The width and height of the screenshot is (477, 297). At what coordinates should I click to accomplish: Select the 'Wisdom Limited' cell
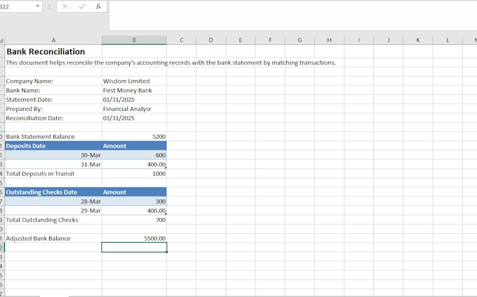click(x=134, y=81)
